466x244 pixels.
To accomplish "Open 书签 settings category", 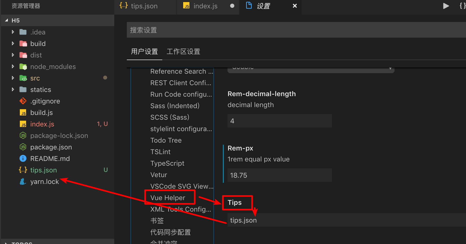I will coord(157,221).
